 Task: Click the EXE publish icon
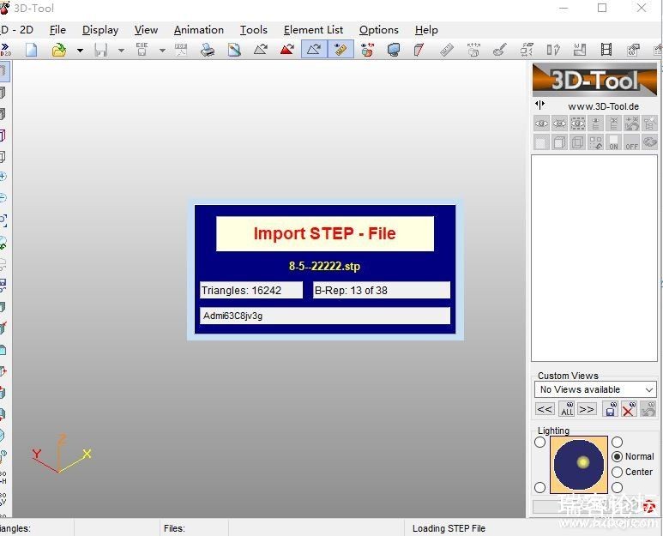[142, 50]
